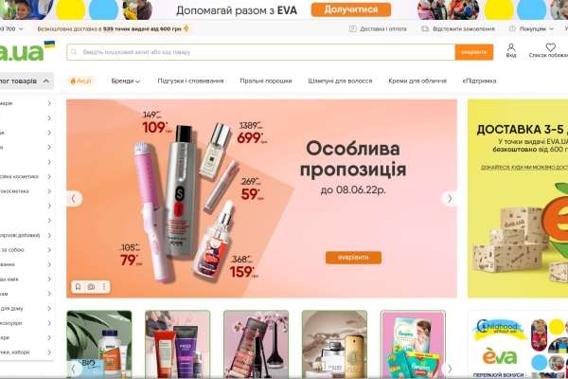
Task: Open Підгузки і сповивання category
Action: (190, 81)
